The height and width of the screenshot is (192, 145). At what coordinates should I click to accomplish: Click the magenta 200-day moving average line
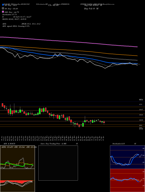(69, 42)
